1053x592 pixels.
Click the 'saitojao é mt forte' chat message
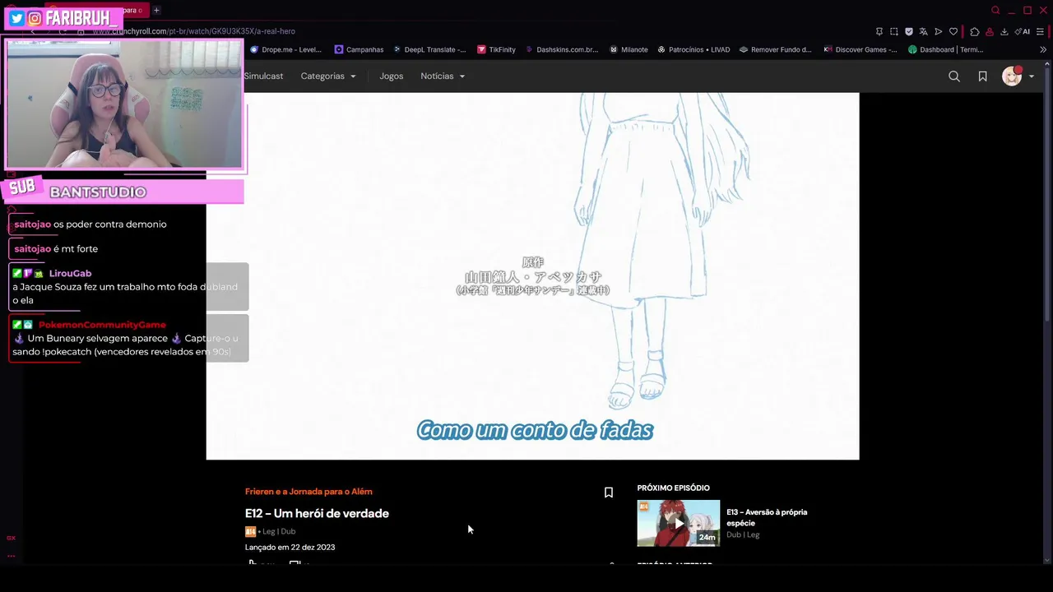[56, 249]
